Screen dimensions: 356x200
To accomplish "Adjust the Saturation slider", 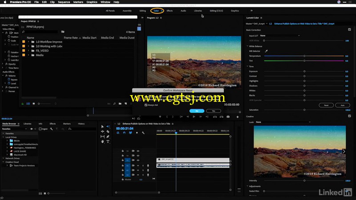I will point(304,110).
